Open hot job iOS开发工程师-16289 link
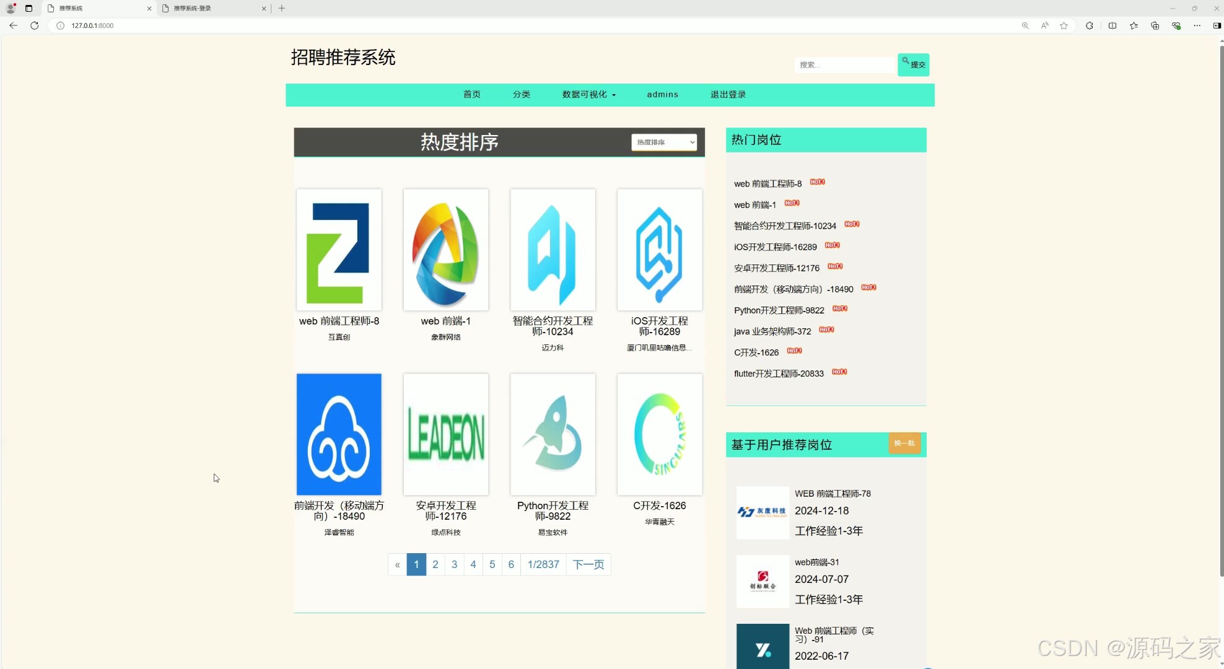Viewport: 1224px width, 669px height. coord(776,247)
